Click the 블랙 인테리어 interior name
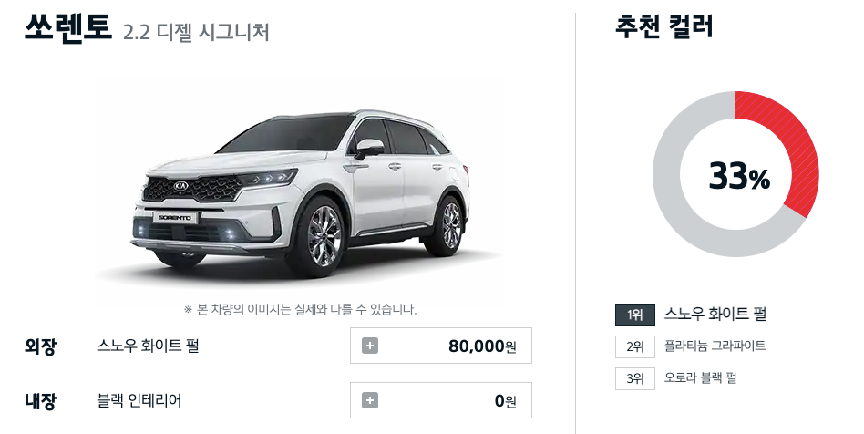The height and width of the screenshot is (434, 864). (139, 400)
